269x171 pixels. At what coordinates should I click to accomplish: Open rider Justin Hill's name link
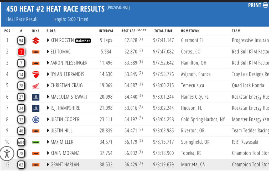click(61, 131)
